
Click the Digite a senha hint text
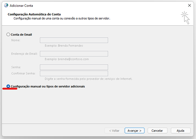88,79
